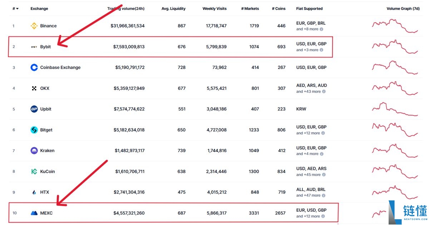
Task: Click the Kraken logo icon
Action: point(34,151)
